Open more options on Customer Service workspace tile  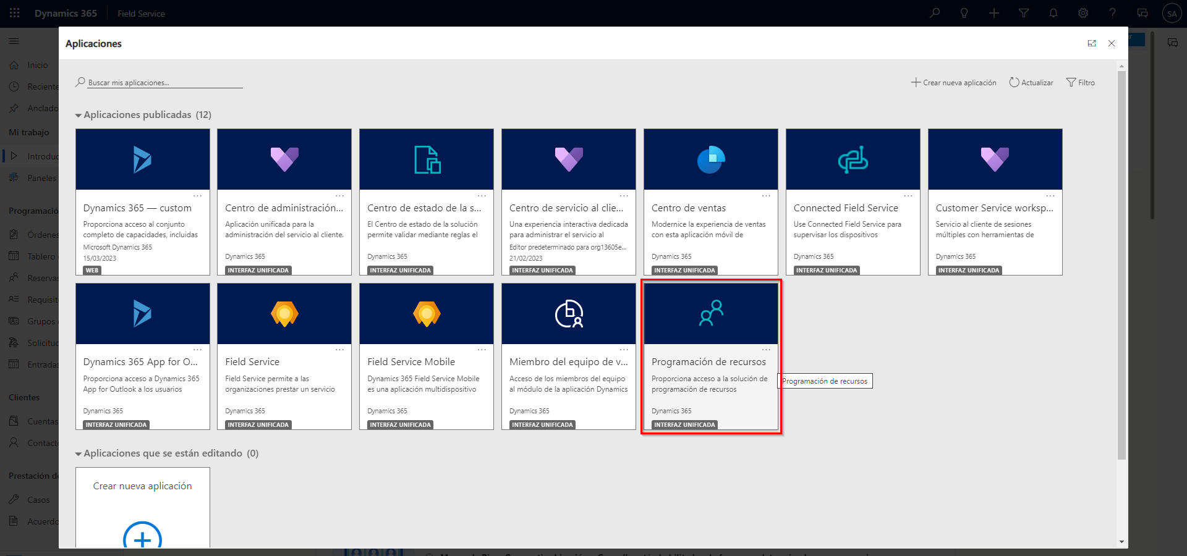1050,196
